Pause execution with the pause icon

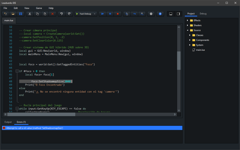[x=110, y=14]
